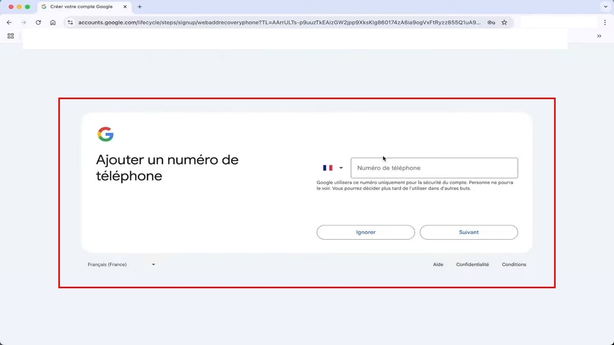Screen dimensions: 614x345
Task: Open the password manager key icon
Action: pos(491,22)
